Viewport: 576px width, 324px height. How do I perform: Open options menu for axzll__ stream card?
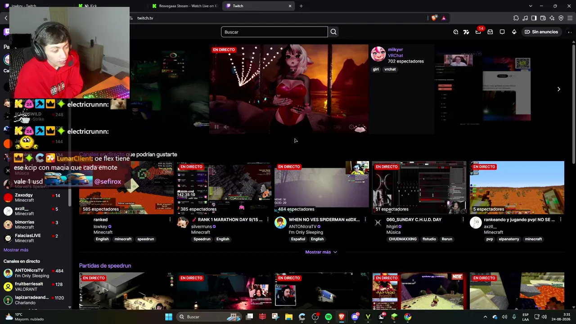(560, 220)
